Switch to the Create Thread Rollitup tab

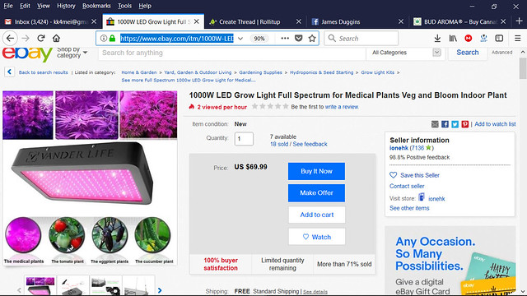click(x=250, y=22)
